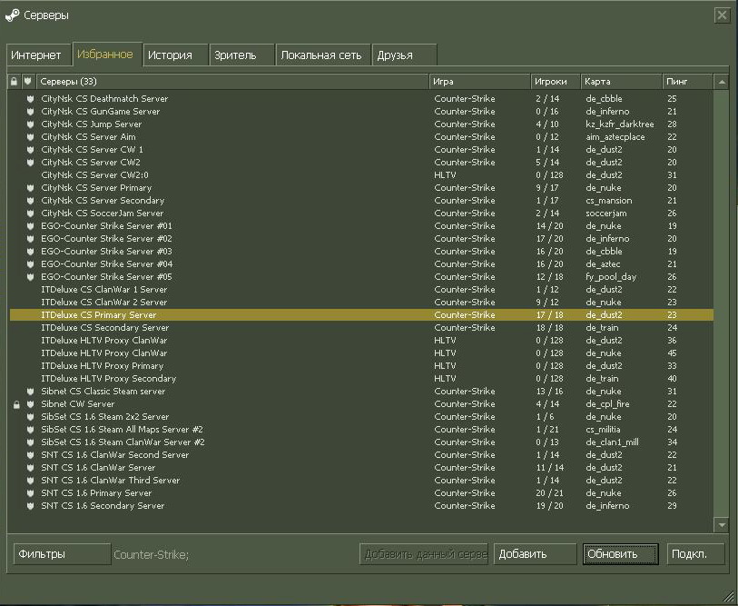Click shield icon beside Sibnet CW Server

[31, 404]
